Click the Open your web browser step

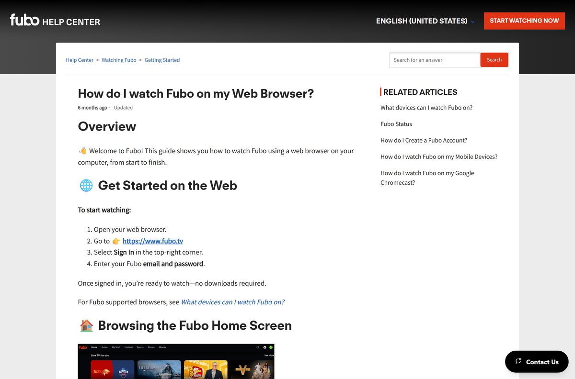[x=130, y=229]
